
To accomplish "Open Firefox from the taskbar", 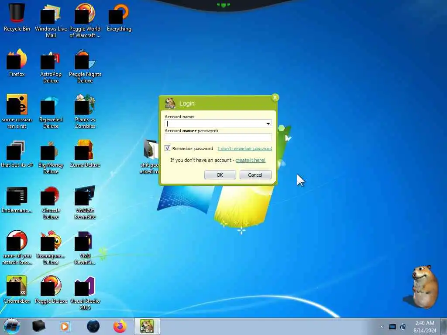I will tap(120, 326).
